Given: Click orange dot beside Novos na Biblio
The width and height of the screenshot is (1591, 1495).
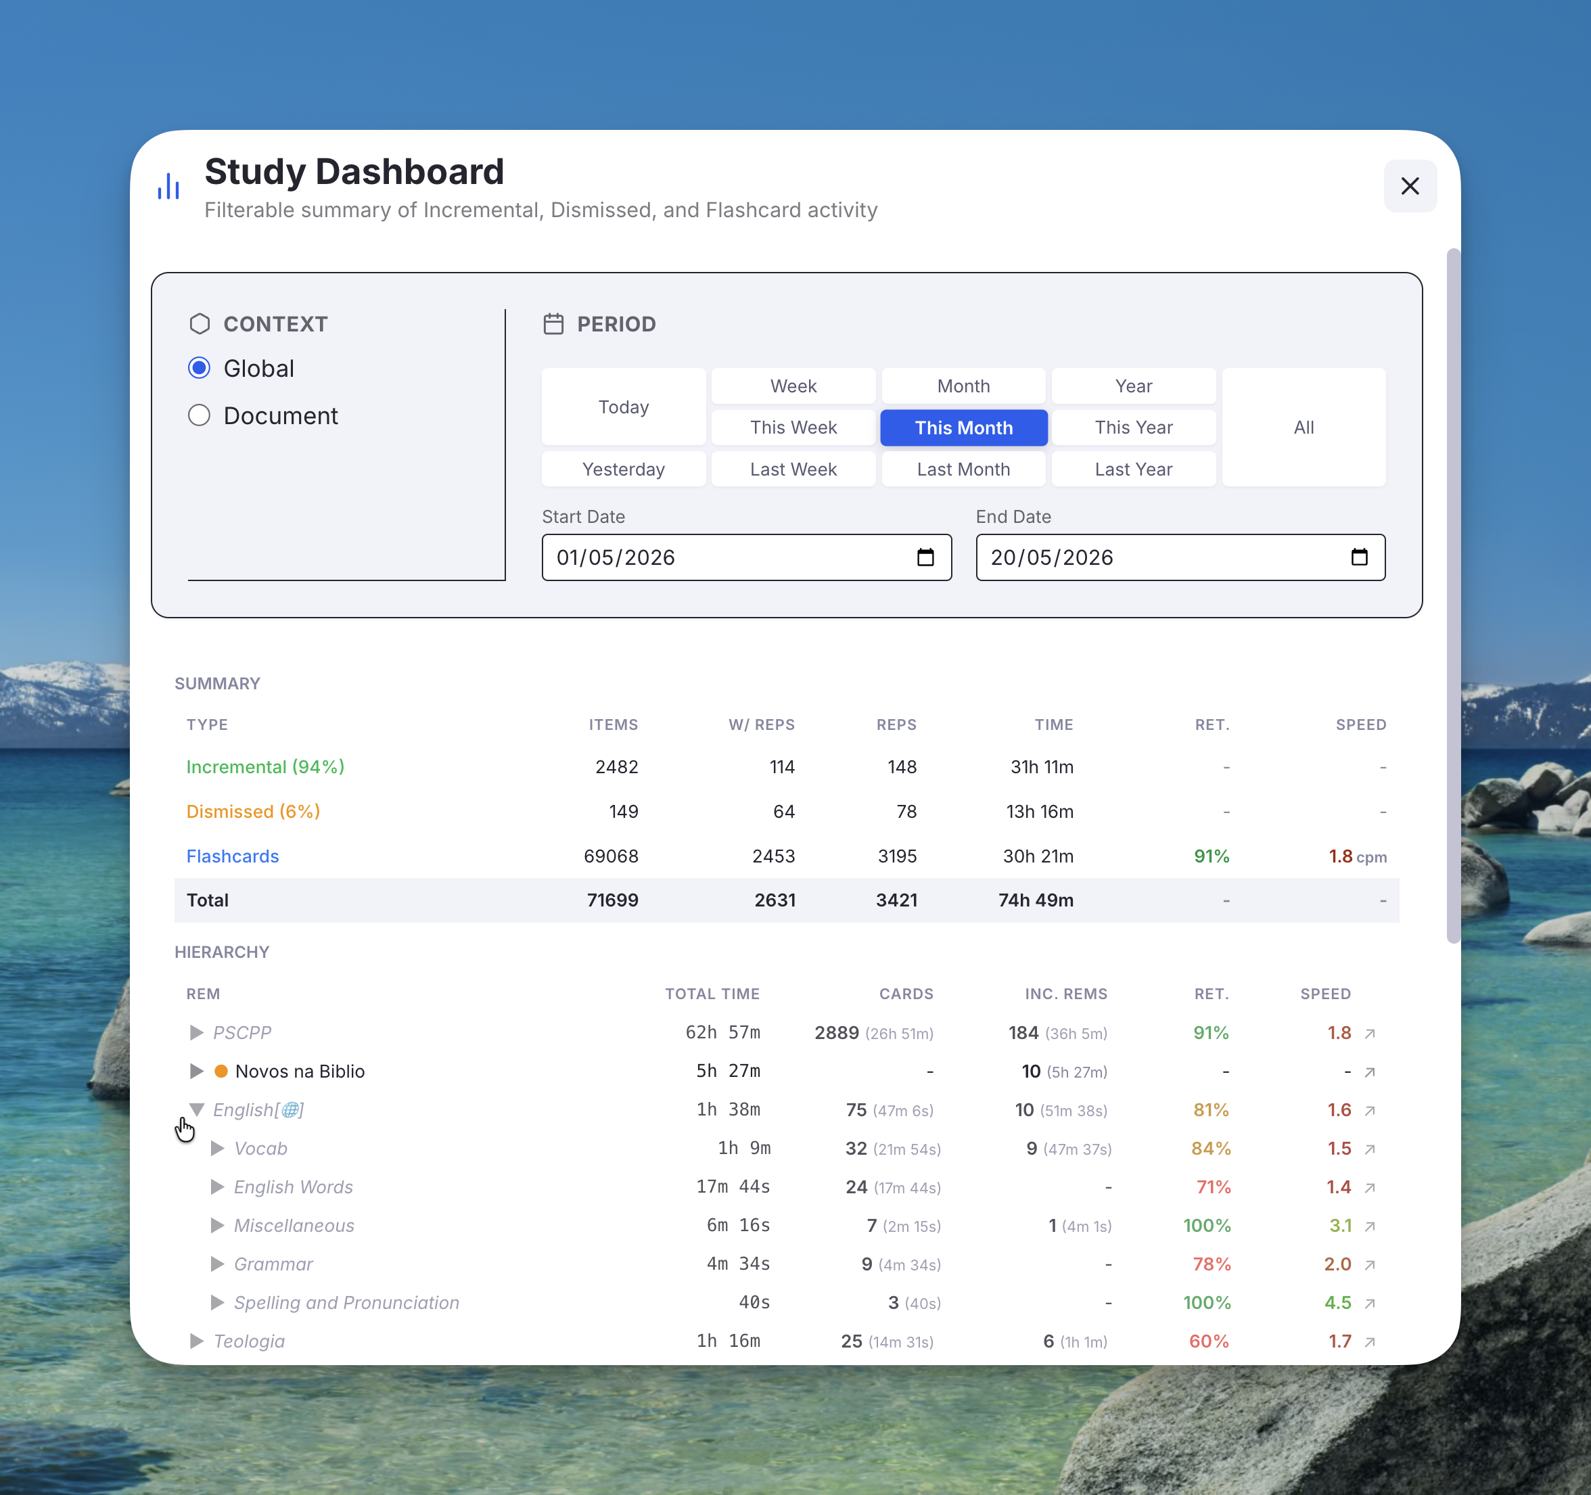Looking at the screenshot, I should (221, 1071).
